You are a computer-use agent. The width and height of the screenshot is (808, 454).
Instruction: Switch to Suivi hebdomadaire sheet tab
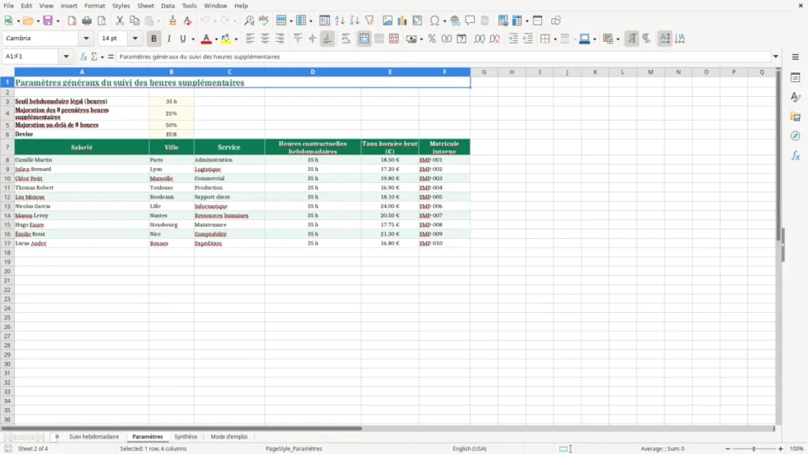[x=94, y=437]
